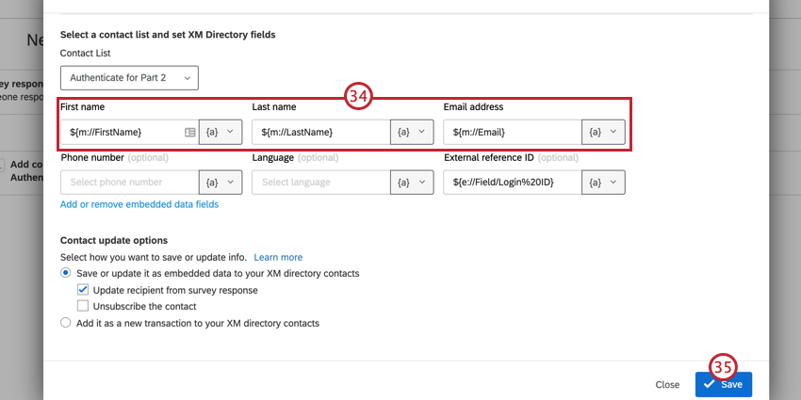Click the External reference ID field
The image size is (801, 400).
pyautogui.click(x=513, y=183)
